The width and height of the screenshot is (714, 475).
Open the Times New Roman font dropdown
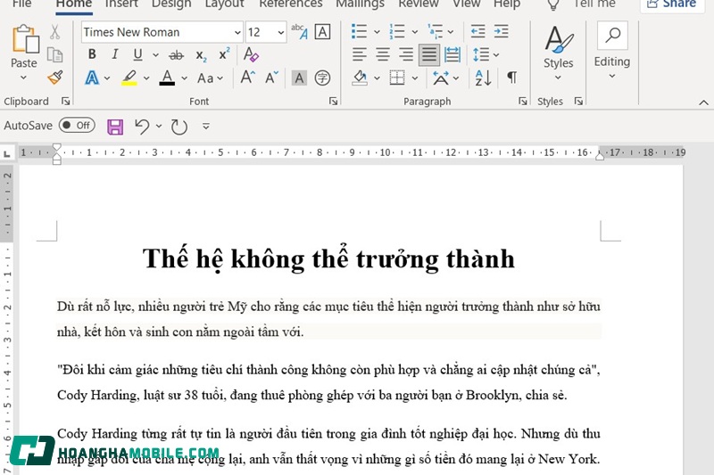[x=237, y=32]
